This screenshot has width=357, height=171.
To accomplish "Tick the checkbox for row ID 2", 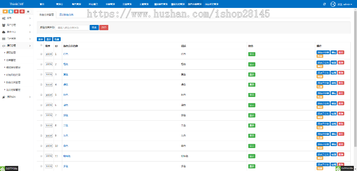I will (x=41, y=64).
